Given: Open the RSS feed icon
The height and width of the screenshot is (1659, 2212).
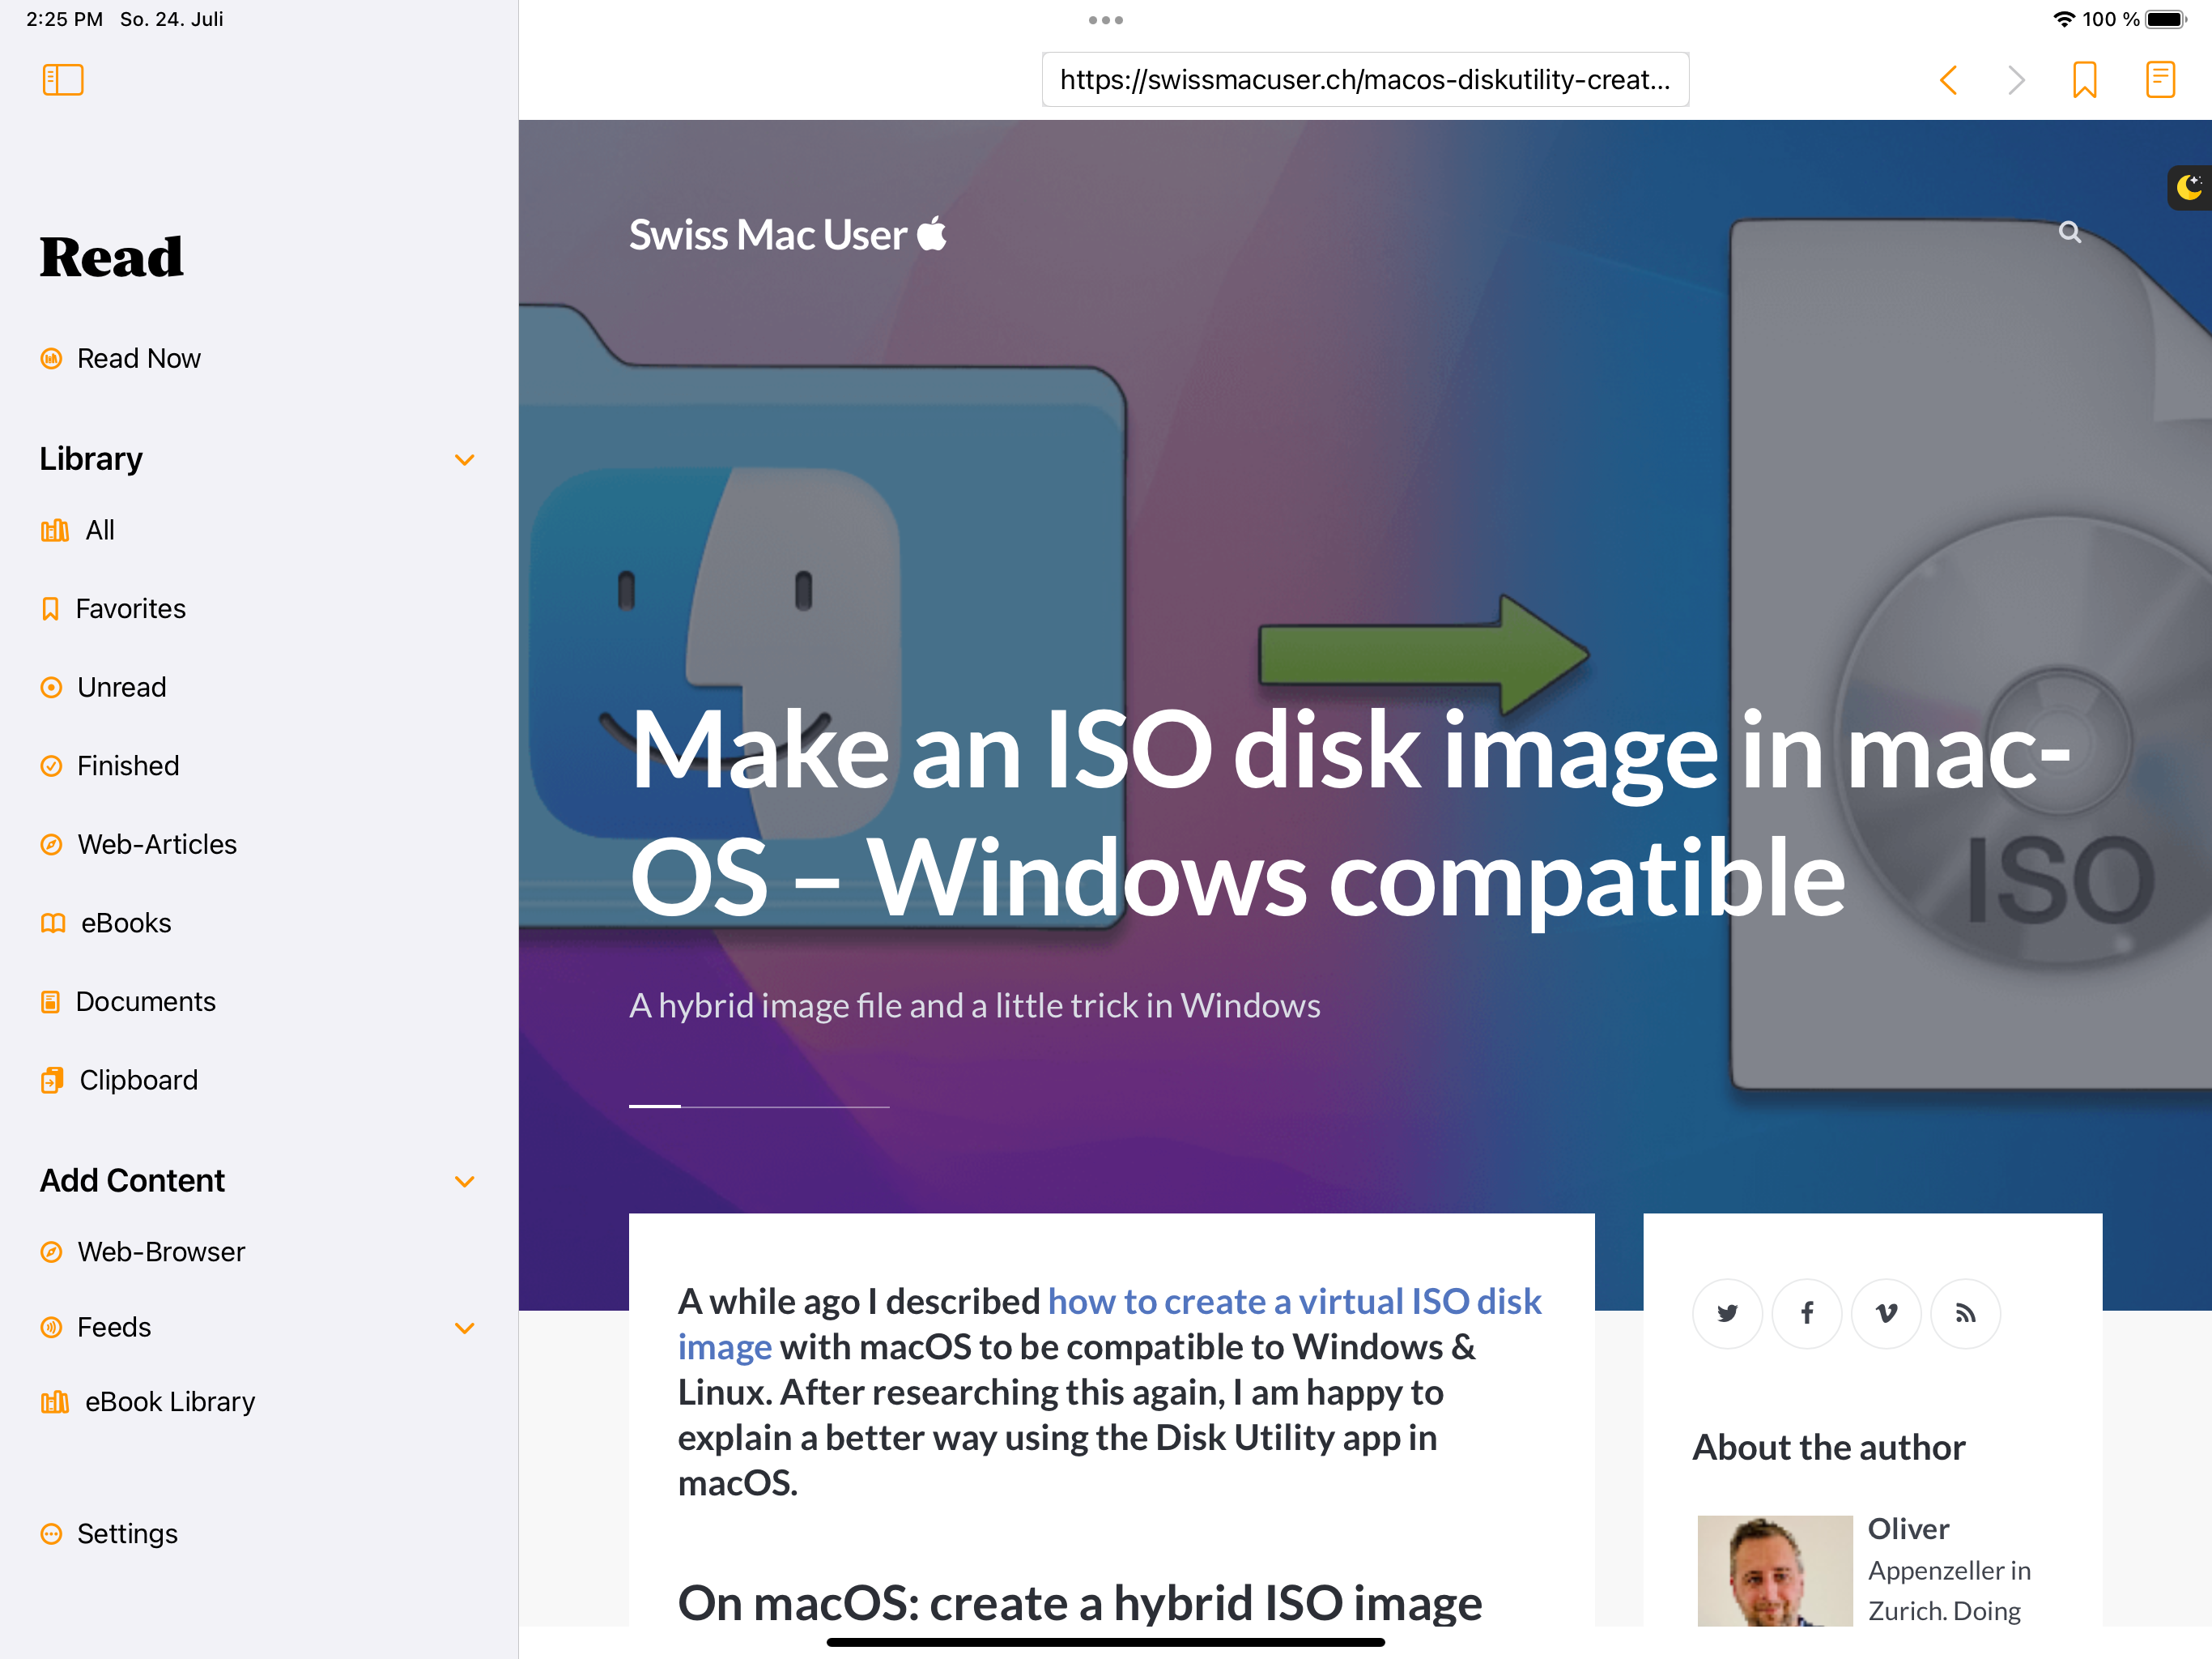Looking at the screenshot, I should (x=1965, y=1314).
